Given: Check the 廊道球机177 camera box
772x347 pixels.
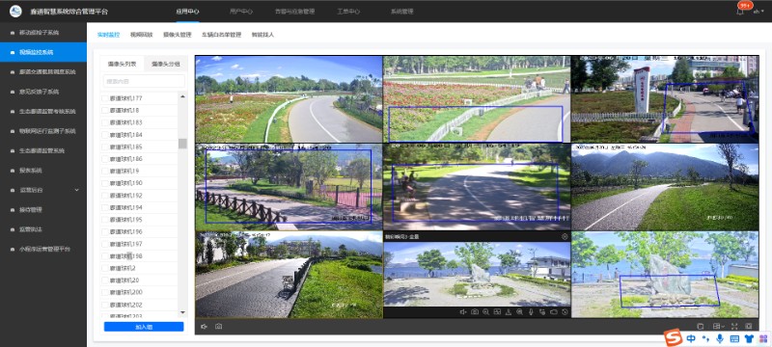Looking at the screenshot, I should pos(104,98).
